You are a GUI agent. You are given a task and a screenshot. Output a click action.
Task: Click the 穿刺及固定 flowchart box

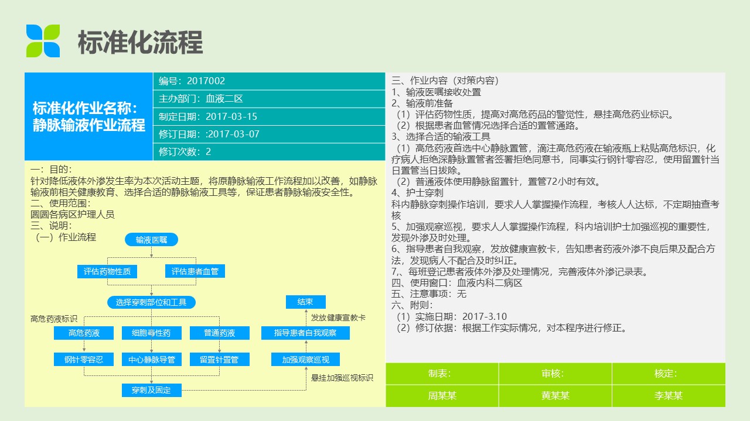[151, 390]
